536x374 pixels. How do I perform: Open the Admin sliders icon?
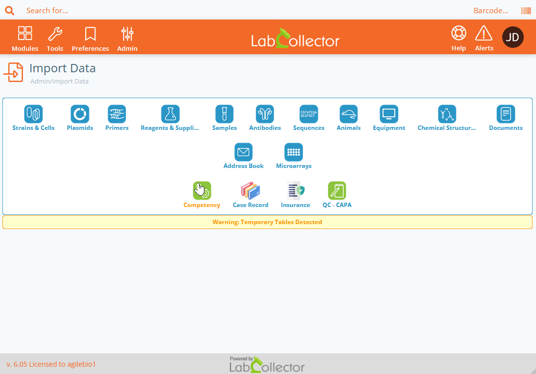click(x=127, y=34)
